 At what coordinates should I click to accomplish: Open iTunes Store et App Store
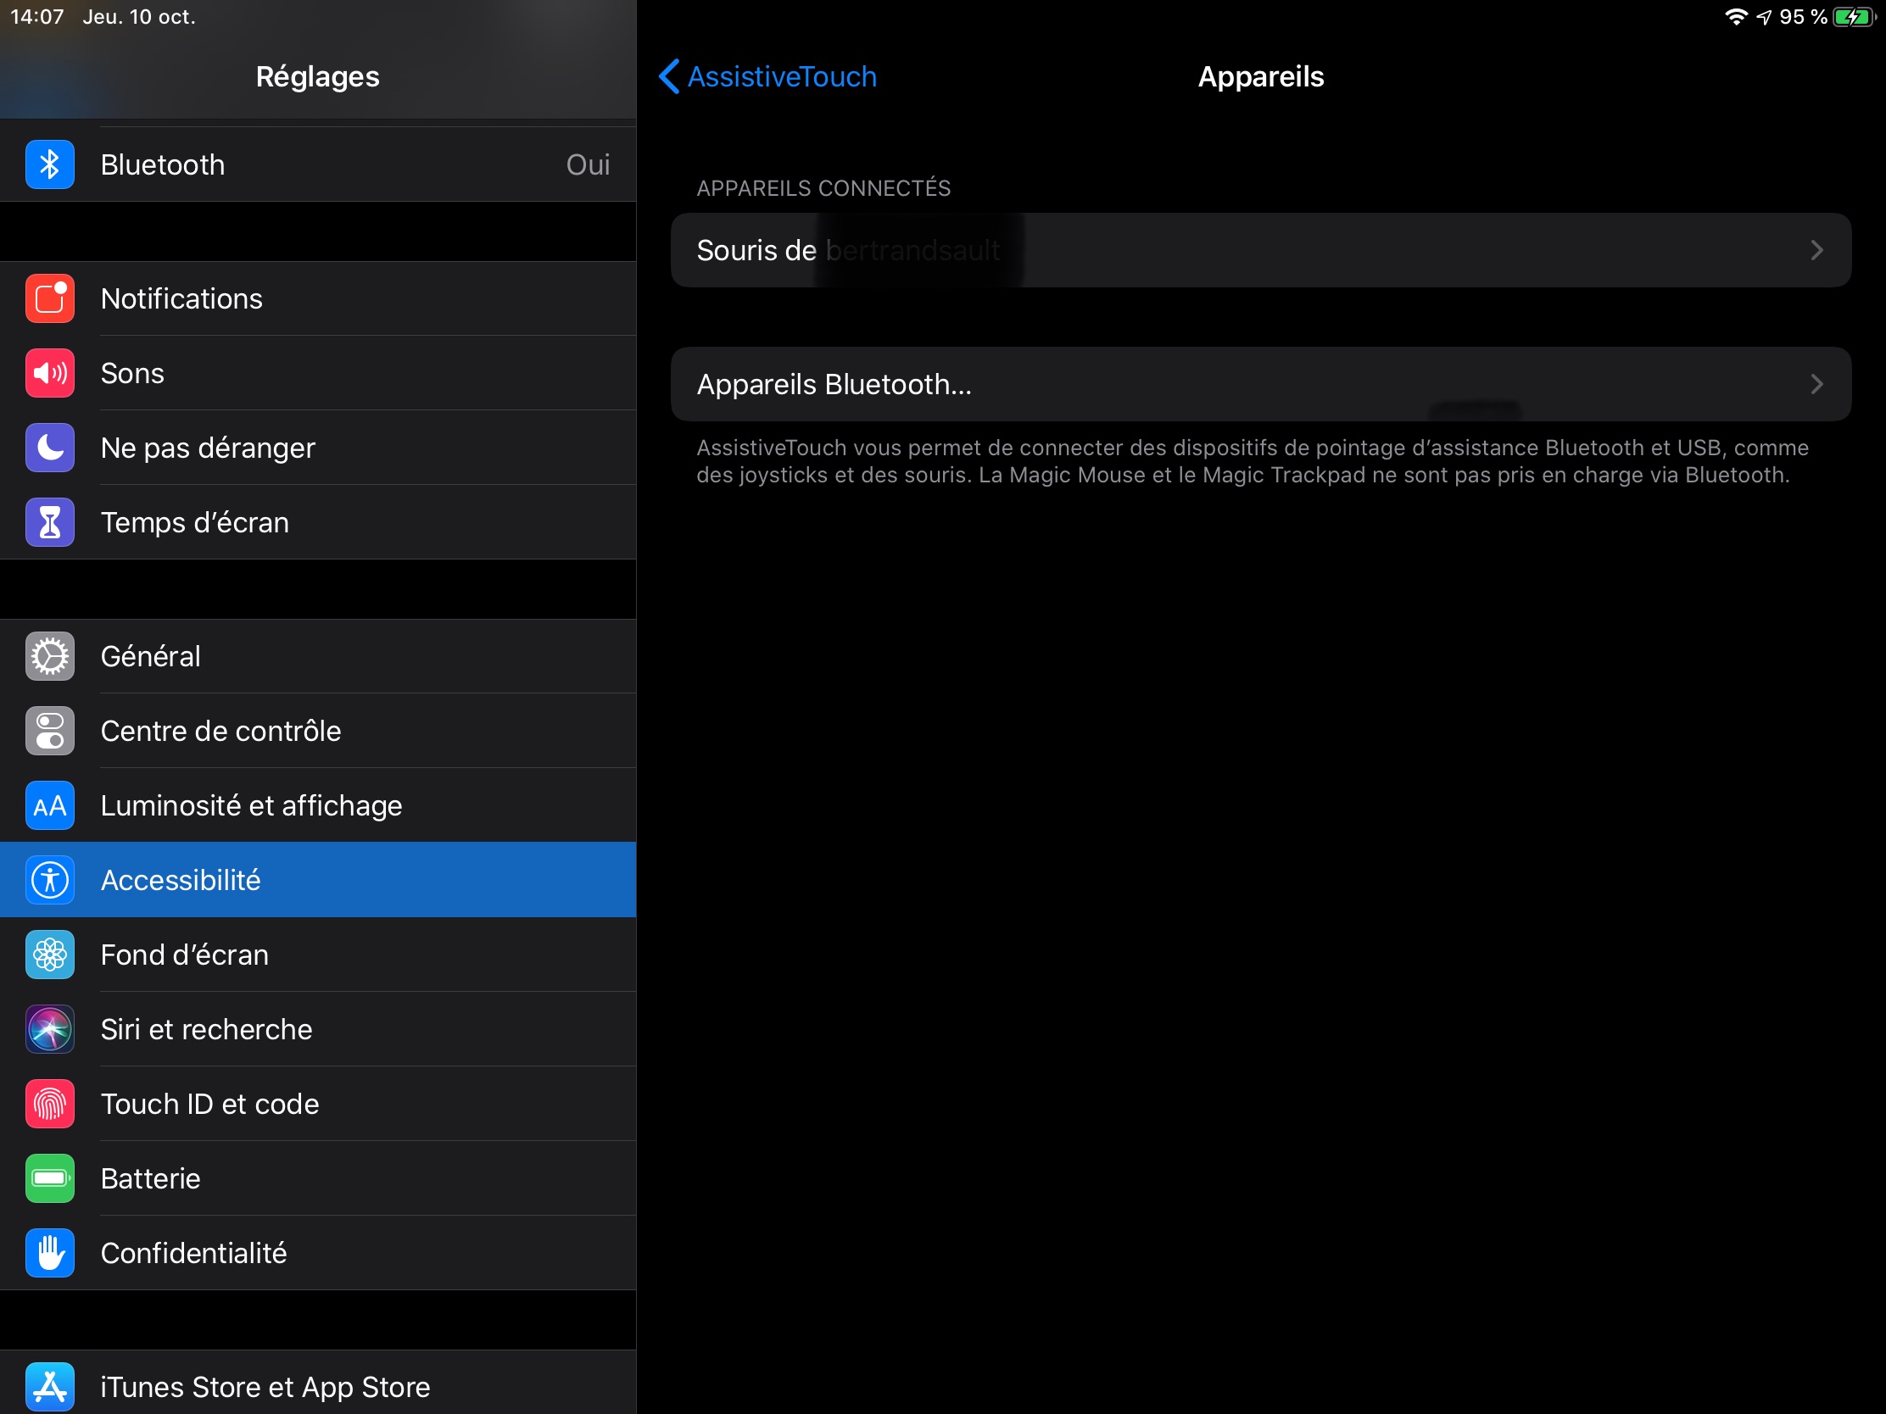tap(265, 1387)
